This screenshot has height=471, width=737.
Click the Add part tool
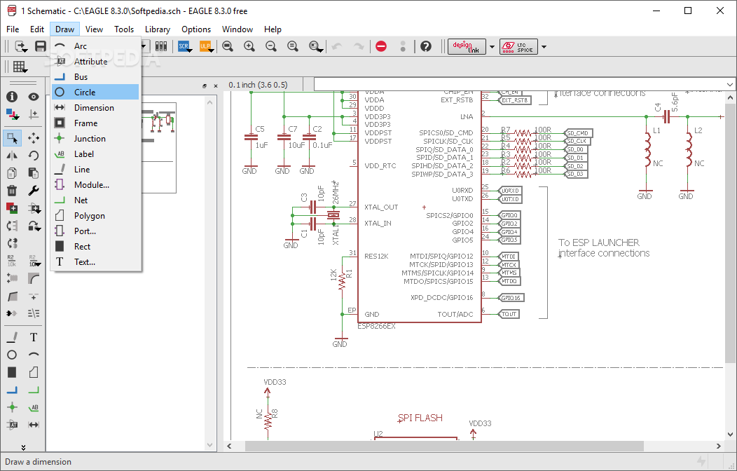click(12, 208)
